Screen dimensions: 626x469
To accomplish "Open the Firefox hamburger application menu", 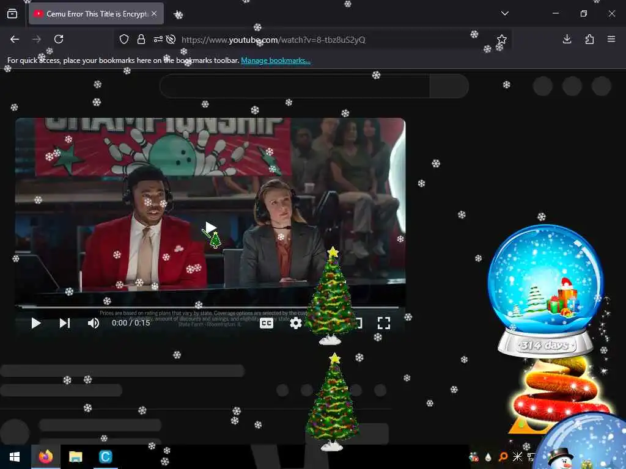I will 611,39.
